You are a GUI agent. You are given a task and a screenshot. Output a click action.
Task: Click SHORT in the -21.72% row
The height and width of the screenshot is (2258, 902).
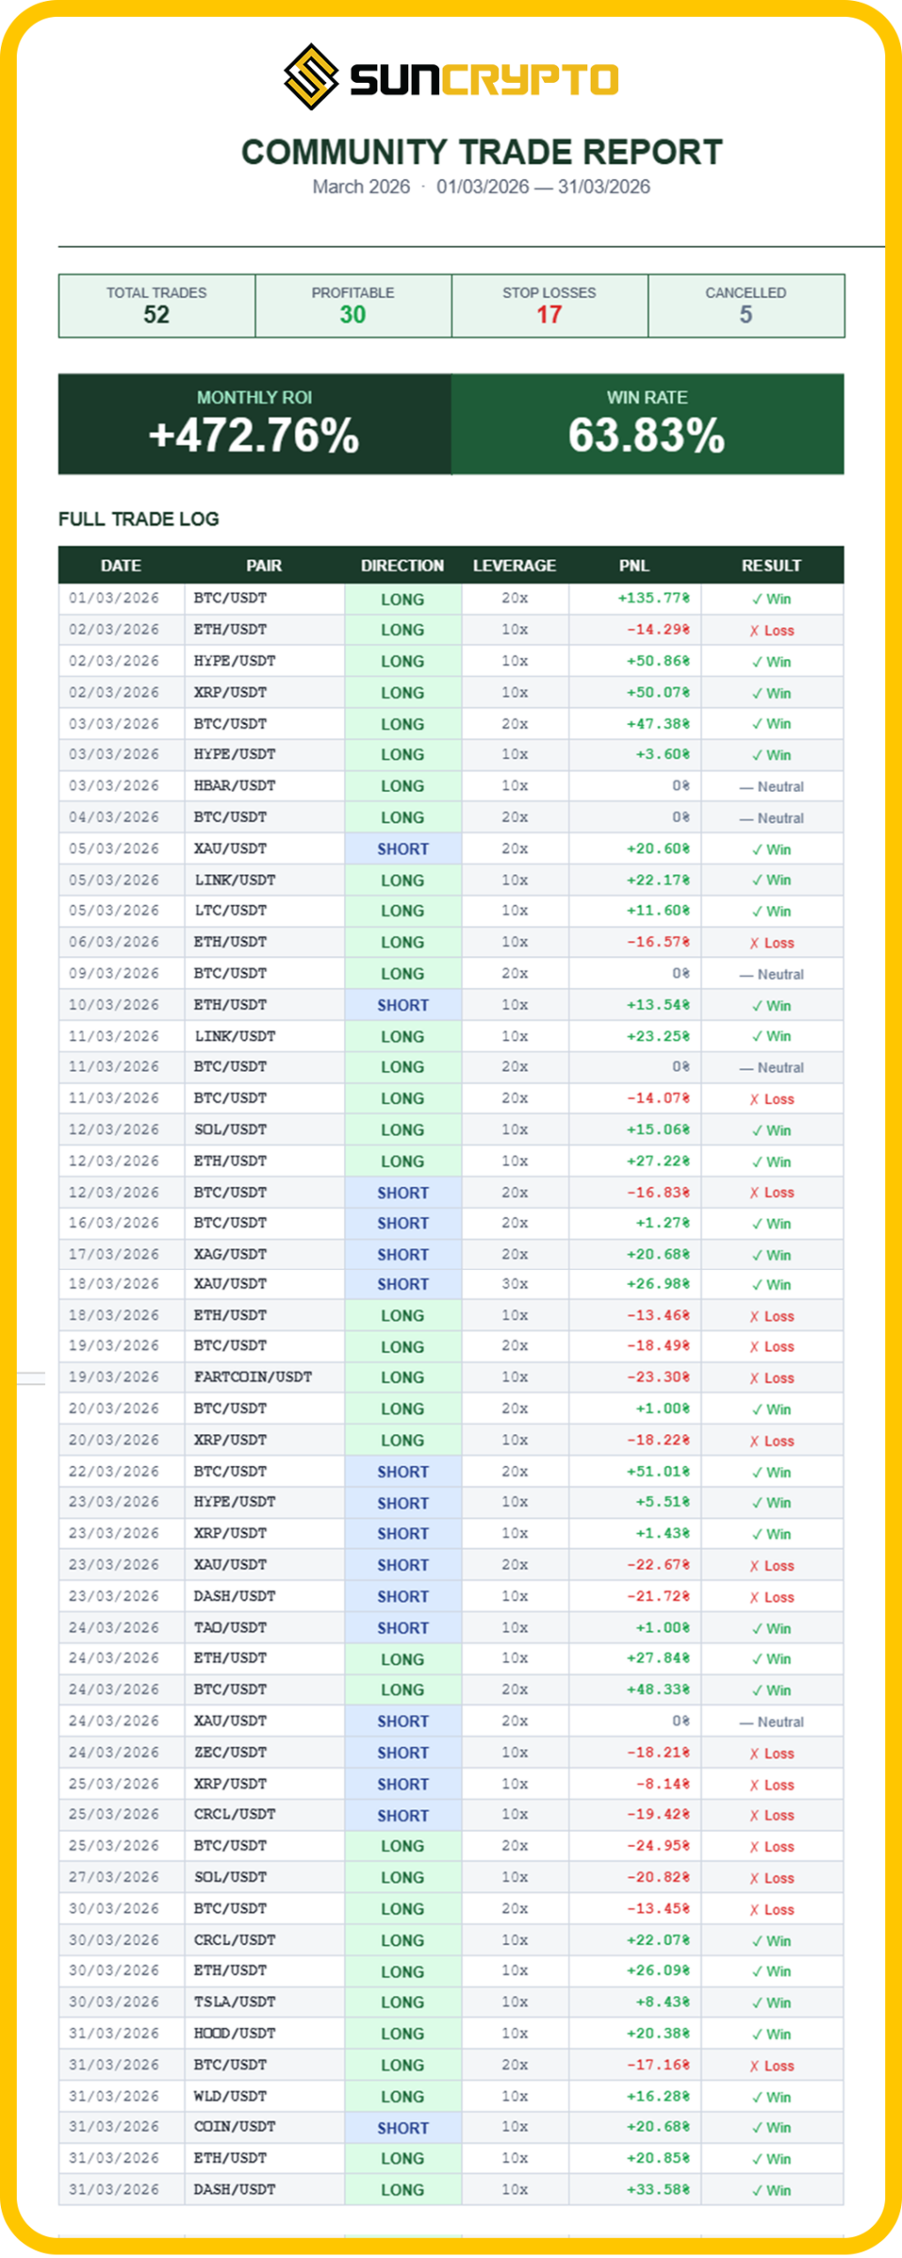[403, 1597]
